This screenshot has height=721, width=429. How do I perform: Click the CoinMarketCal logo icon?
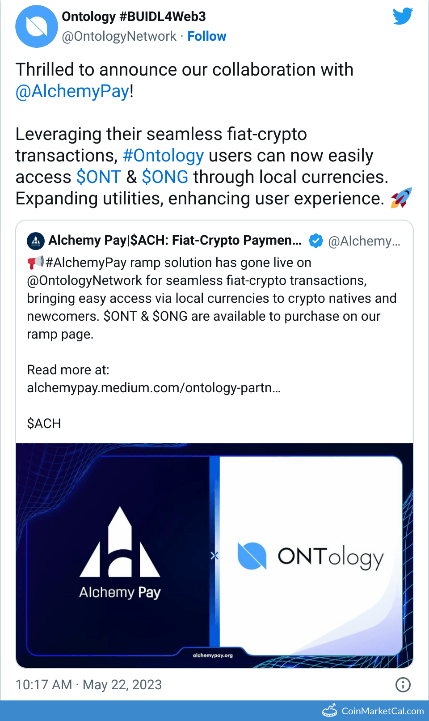tap(330, 710)
